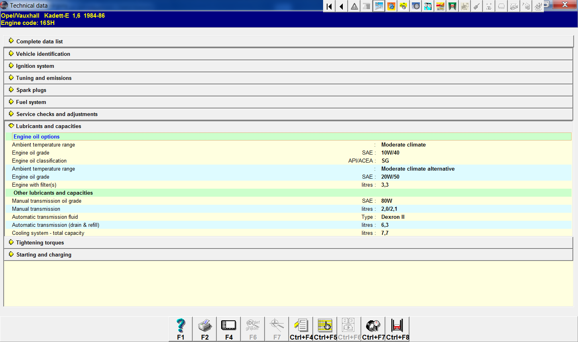578x342 pixels.
Task: Click the F4 screen icon
Action: click(229, 329)
